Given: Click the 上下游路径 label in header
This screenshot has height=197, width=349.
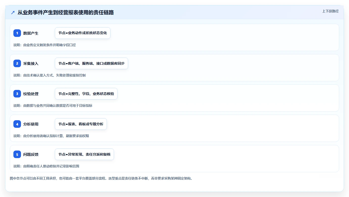Looking at the screenshot, I should pyautogui.click(x=330, y=11).
